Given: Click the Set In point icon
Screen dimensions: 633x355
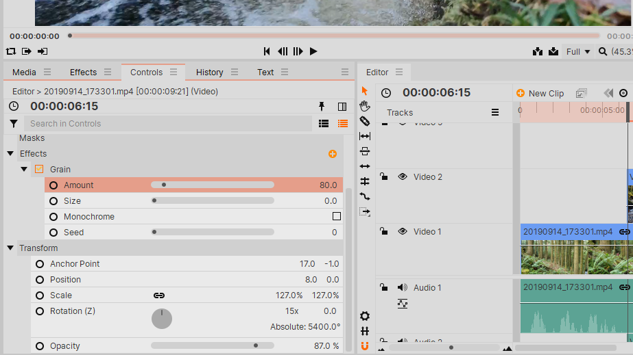Looking at the screenshot, I should [x=27, y=51].
